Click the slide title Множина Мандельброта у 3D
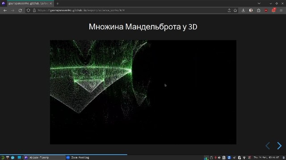 (143, 27)
